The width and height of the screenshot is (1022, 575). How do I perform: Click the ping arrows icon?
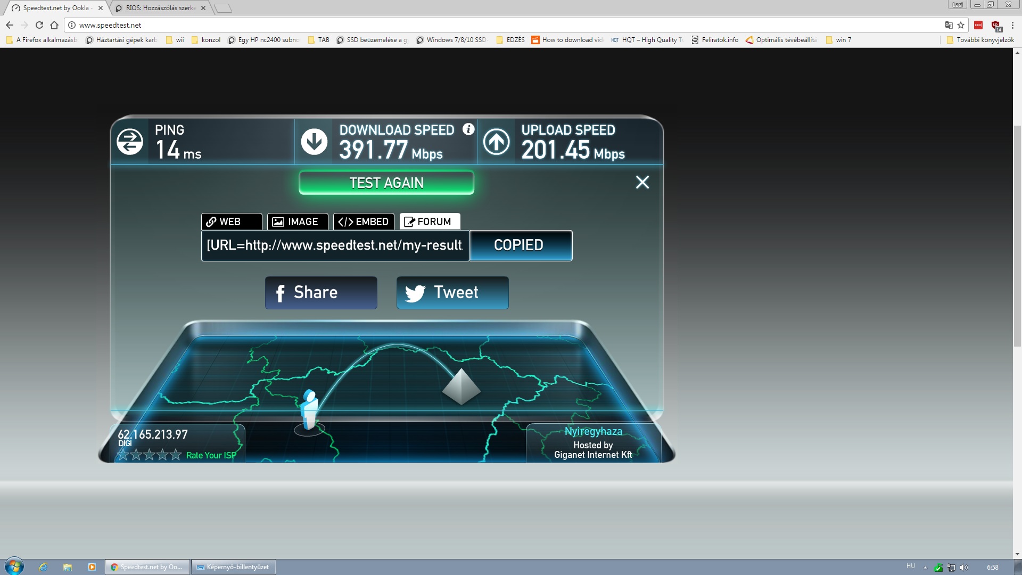click(130, 142)
